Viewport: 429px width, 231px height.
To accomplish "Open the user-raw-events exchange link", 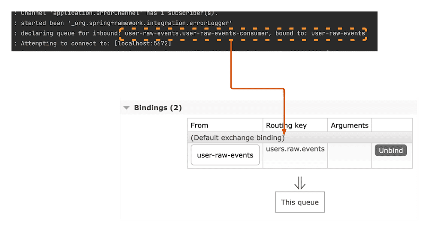I will pos(225,155).
